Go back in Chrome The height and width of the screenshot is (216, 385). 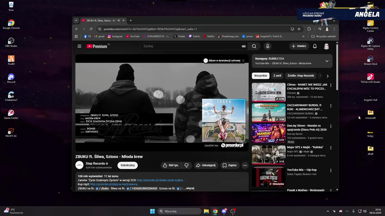[76, 29]
